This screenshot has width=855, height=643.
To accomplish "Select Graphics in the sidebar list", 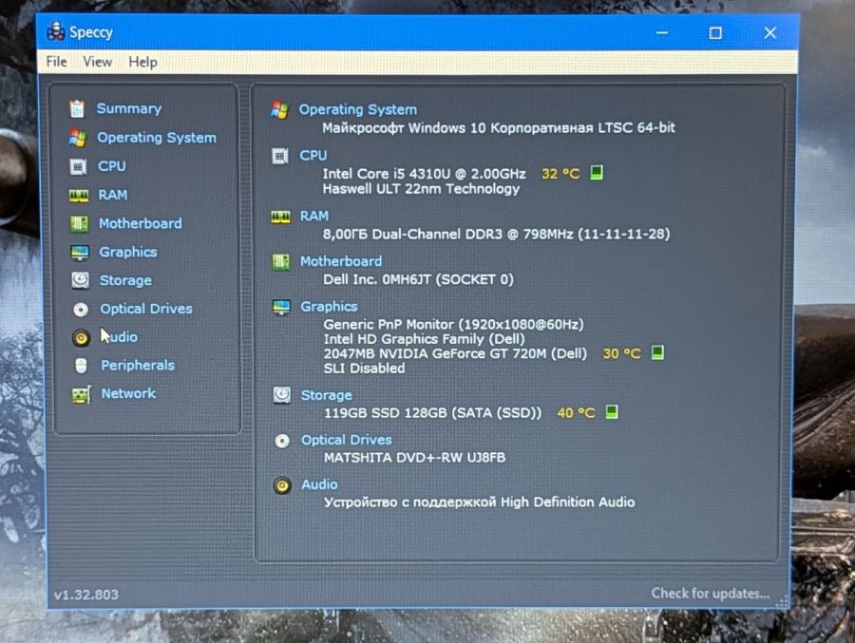I will click(x=128, y=252).
